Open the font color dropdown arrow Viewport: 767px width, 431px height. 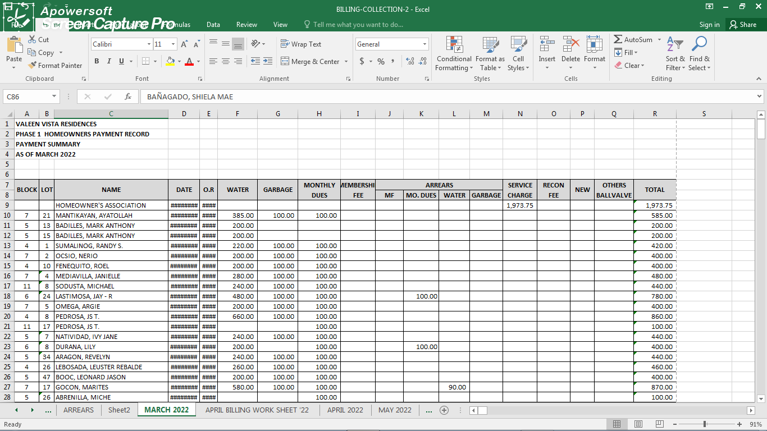point(198,61)
